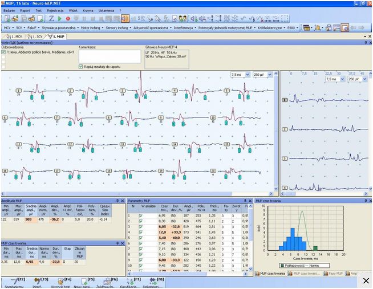The image size is (373, 289).
Task: Click the F8 function key icon
Action: tap(153, 280)
